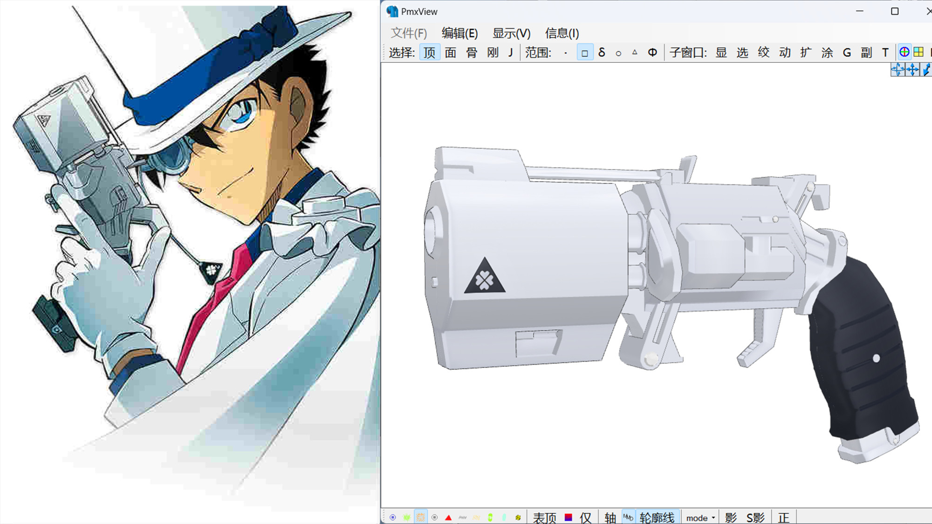This screenshot has width=932, height=524.
Task: Activate the camera pan arrows icon
Action: [912, 70]
